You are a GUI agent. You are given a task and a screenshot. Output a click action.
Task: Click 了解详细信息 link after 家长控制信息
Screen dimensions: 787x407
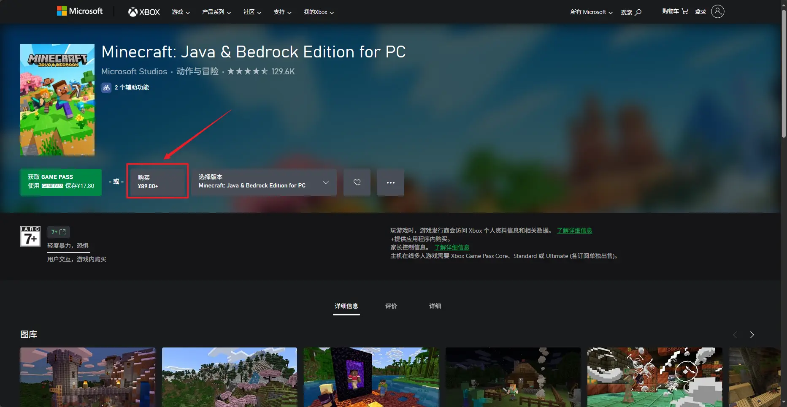click(452, 247)
